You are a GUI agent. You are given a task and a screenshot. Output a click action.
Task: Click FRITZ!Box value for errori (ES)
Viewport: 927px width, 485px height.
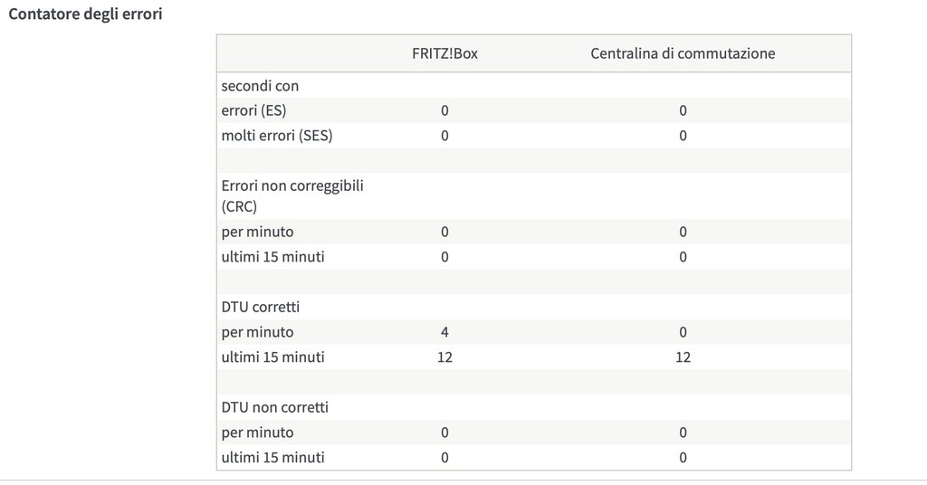(x=444, y=110)
